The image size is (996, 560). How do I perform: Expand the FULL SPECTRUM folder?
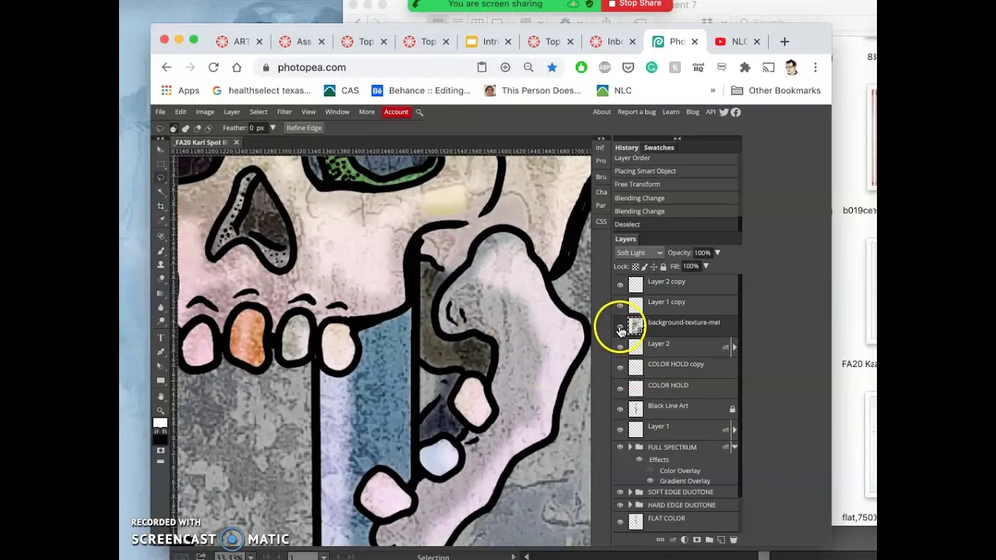pyautogui.click(x=630, y=447)
